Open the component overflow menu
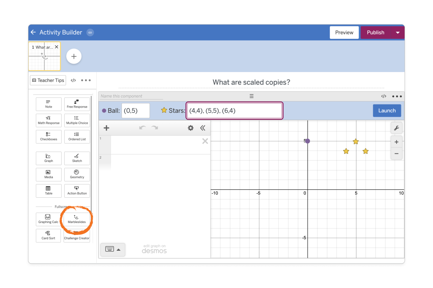Viewport: 433px width, 288px height. pos(396,96)
